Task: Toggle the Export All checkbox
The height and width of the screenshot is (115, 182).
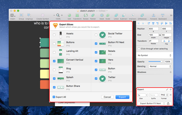Action: point(54,97)
